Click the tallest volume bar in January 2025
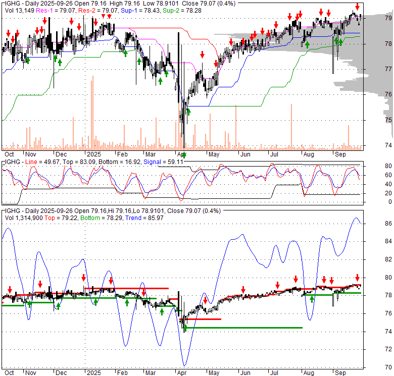 (x=93, y=113)
